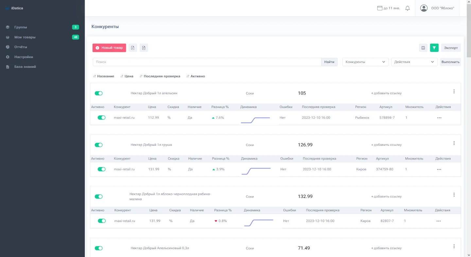Screen dimensions: 471x257
Task: Open the Действия dropdown
Action: (414, 62)
